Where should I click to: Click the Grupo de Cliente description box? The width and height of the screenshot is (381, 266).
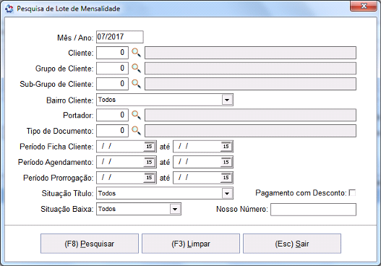[251, 68]
